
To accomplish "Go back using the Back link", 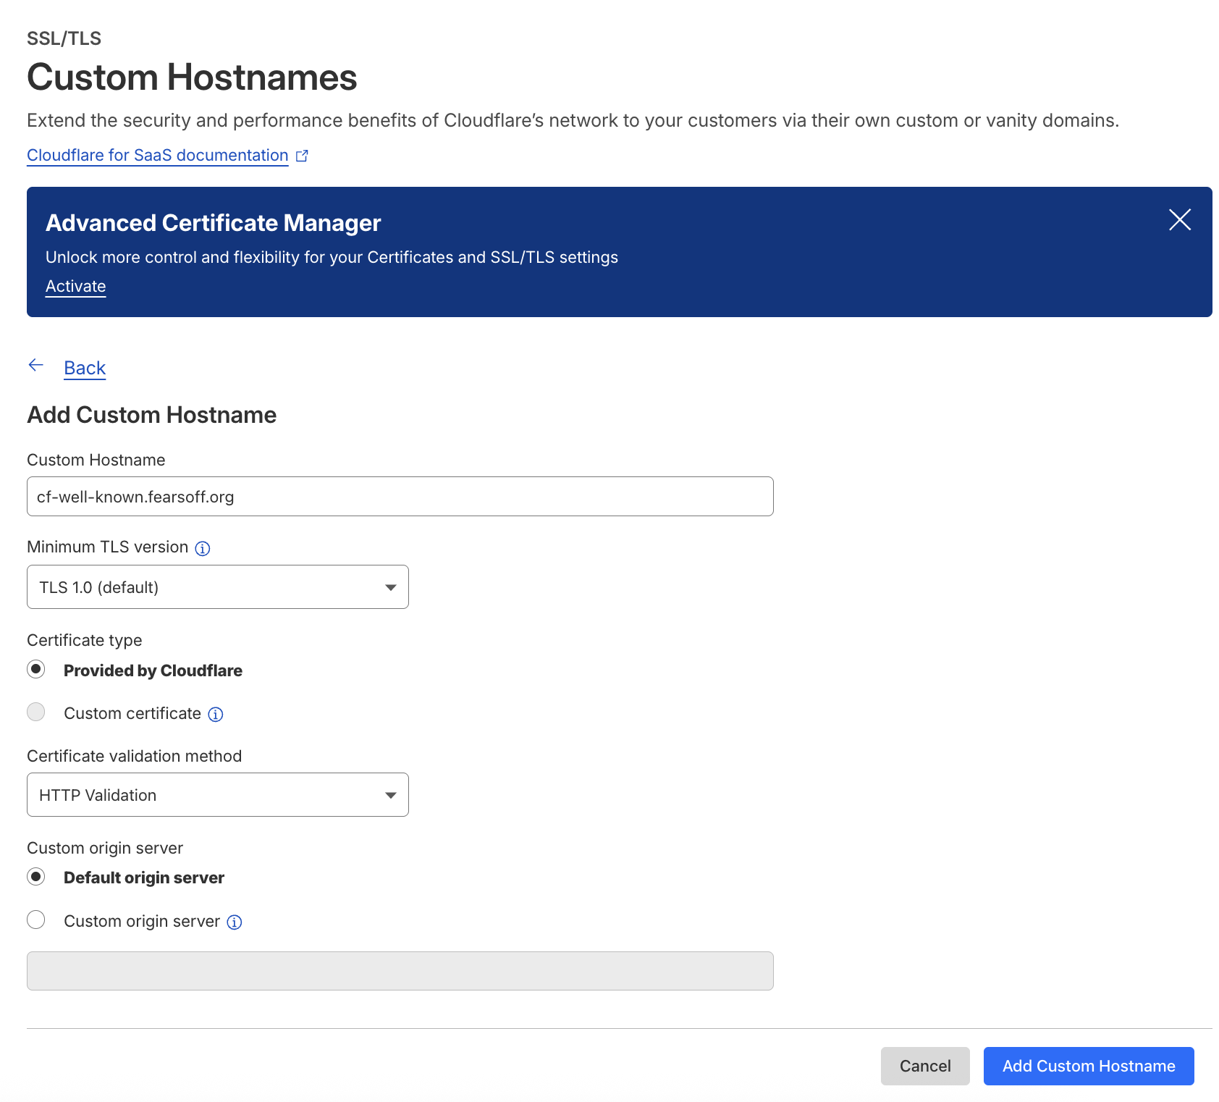I will [85, 369].
